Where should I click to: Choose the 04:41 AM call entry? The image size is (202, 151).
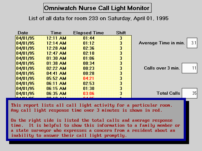click(x=73, y=73)
